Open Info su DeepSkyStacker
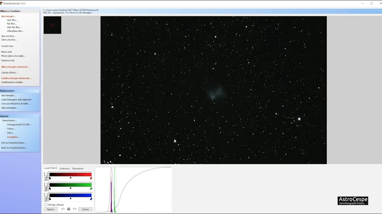This screenshot has width=382, height=214. pos(14,143)
